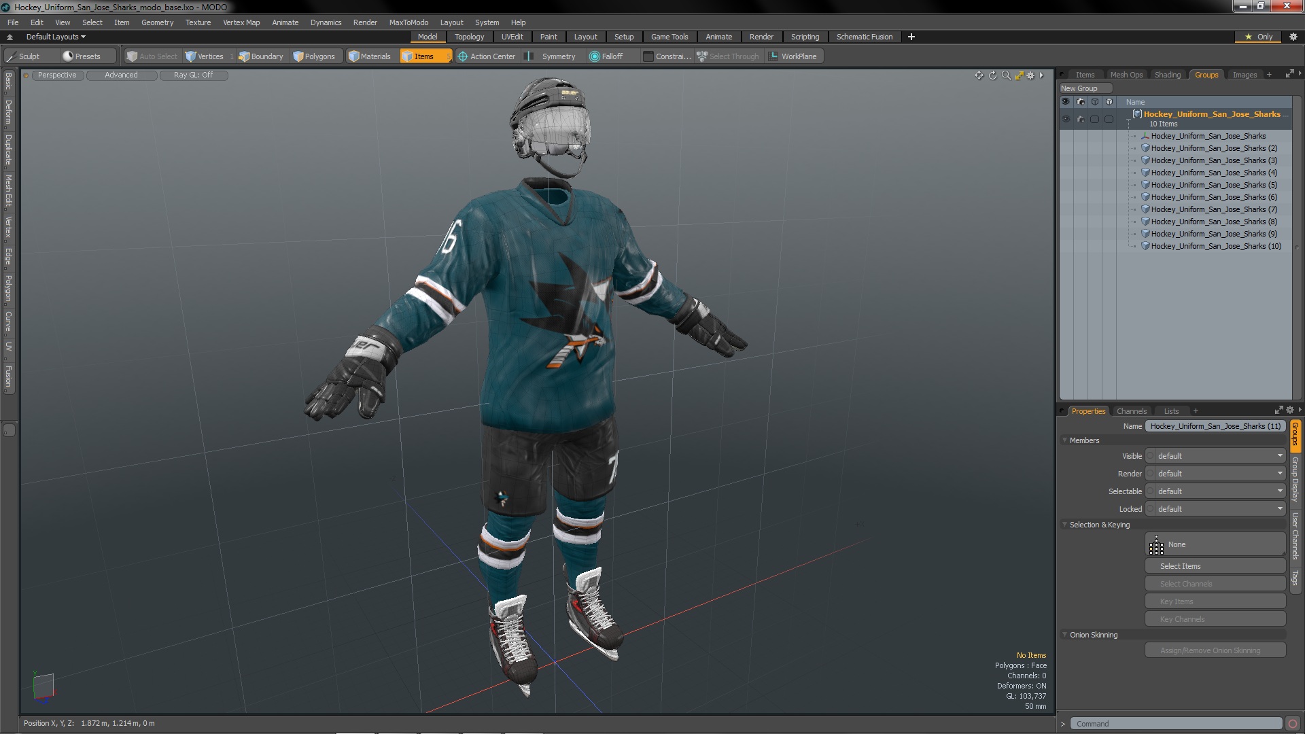
Task: Click the viewport rotate icon
Action: click(x=992, y=75)
